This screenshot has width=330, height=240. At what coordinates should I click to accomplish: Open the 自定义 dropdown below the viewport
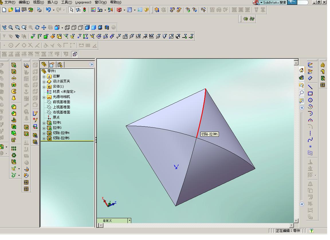pyautogui.click(x=129, y=221)
